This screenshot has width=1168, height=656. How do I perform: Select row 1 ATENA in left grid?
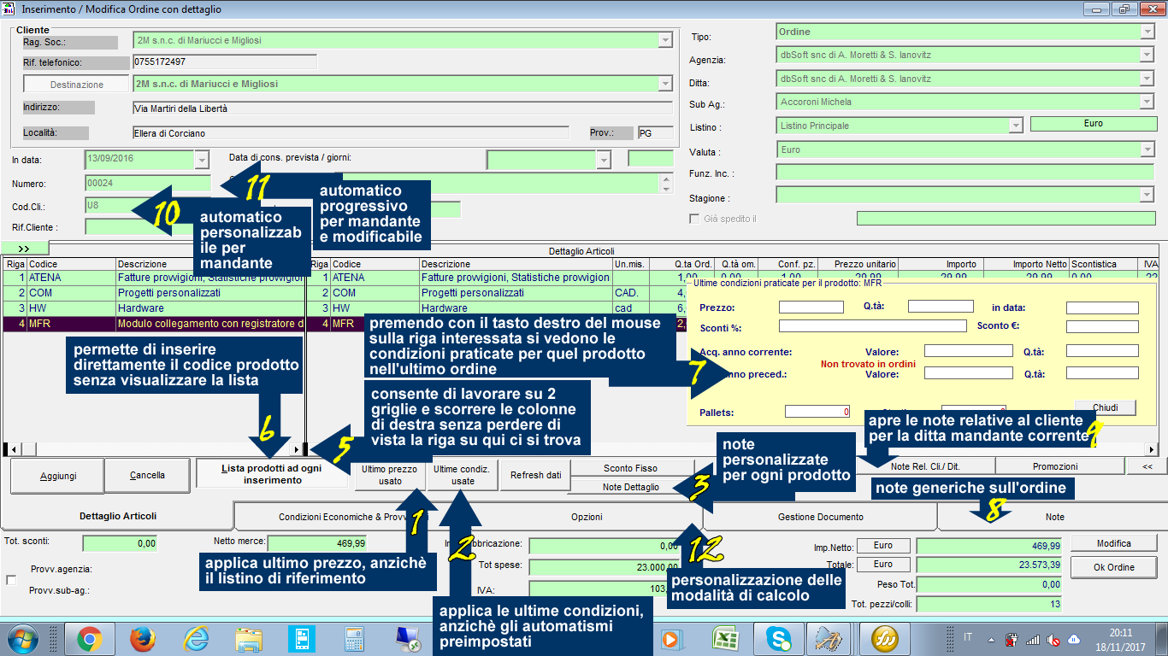(x=154, y=278)
